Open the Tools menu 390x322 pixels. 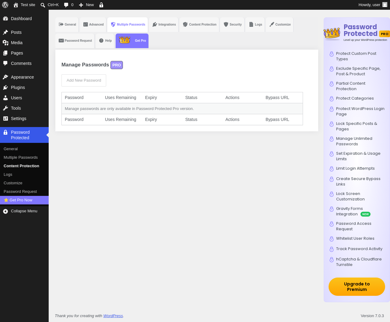24,108
